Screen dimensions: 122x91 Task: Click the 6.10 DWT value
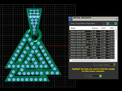[103, 37]
